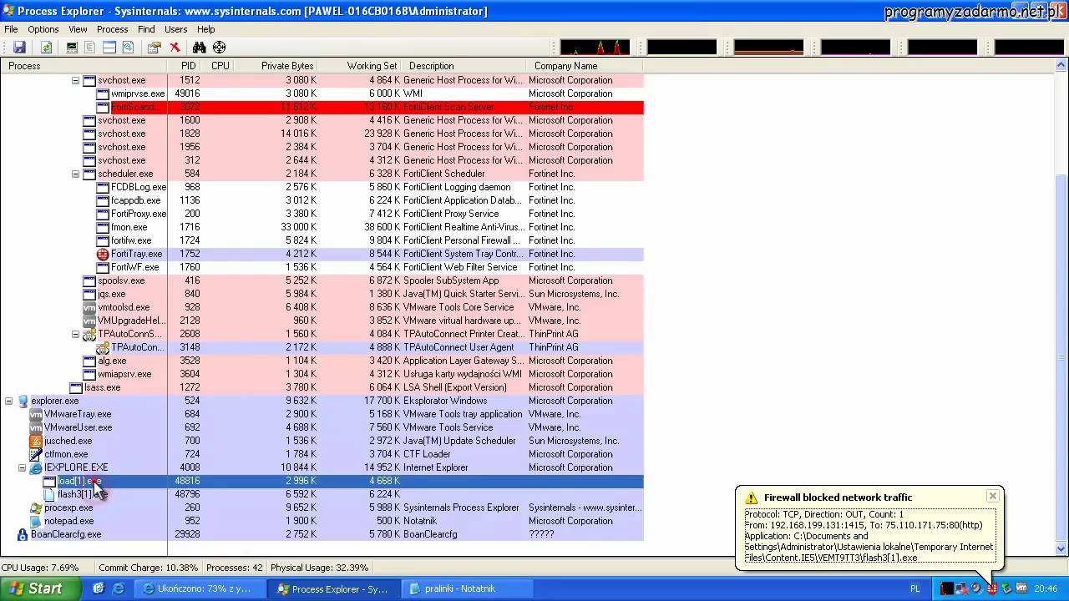Toggle the process tree view icon
This screenshot has height=601, width=1069.
(x=90, y=48)
